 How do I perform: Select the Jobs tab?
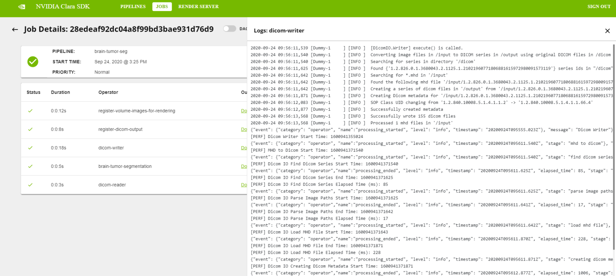pyautogui.click(x=162, y=7)
